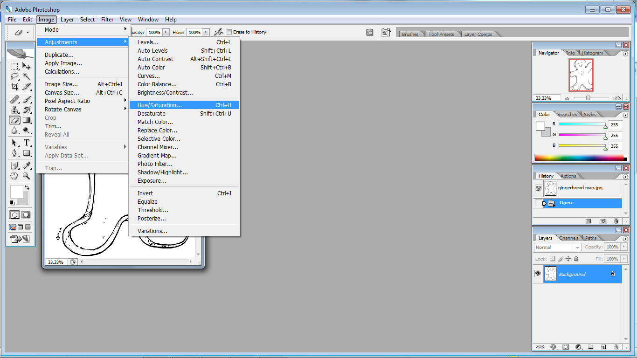The width and height of the screenshot is (637, 358).
Task: Select the Hand tool
Action: click(x=14, y=176)
